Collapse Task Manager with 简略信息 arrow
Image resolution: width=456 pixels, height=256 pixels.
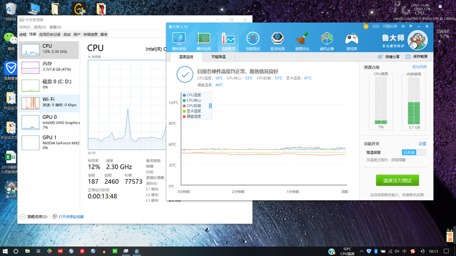pyautogui.click(x=23, y=217)
